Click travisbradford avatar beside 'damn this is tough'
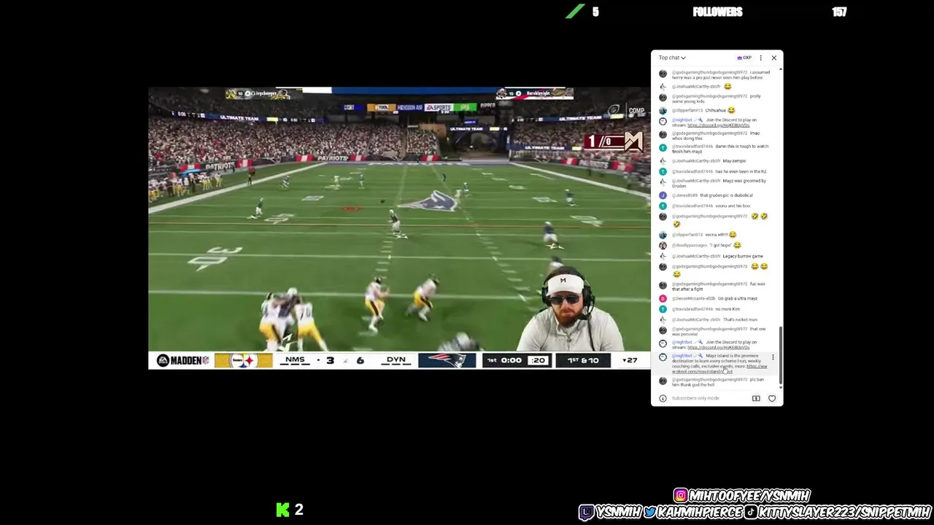The height and width of the screenshot is (525, 934). click(x=663, y=147)
